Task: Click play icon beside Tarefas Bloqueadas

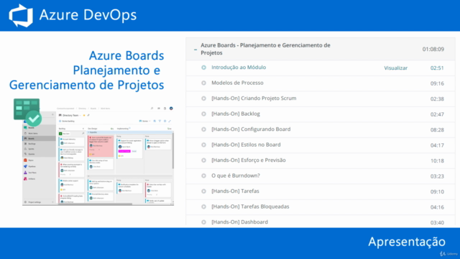Action: coord(203,206)
